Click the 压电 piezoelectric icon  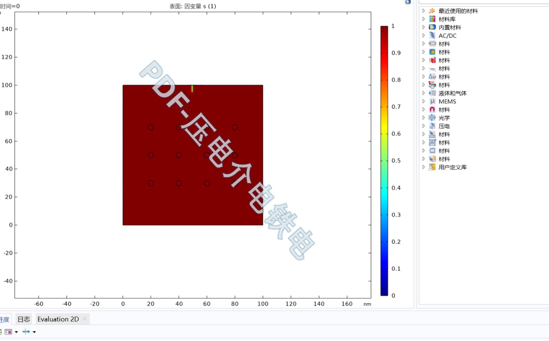pos(432,126)
